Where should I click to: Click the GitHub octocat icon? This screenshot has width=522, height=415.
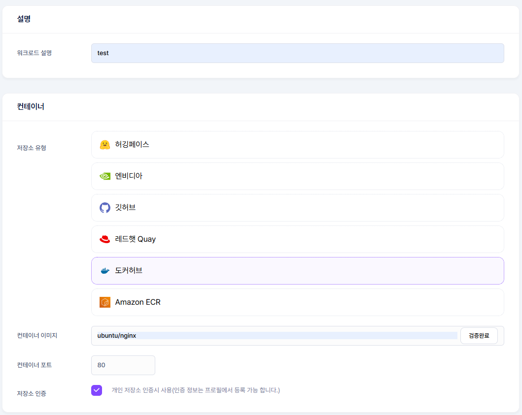click(105, 208)
